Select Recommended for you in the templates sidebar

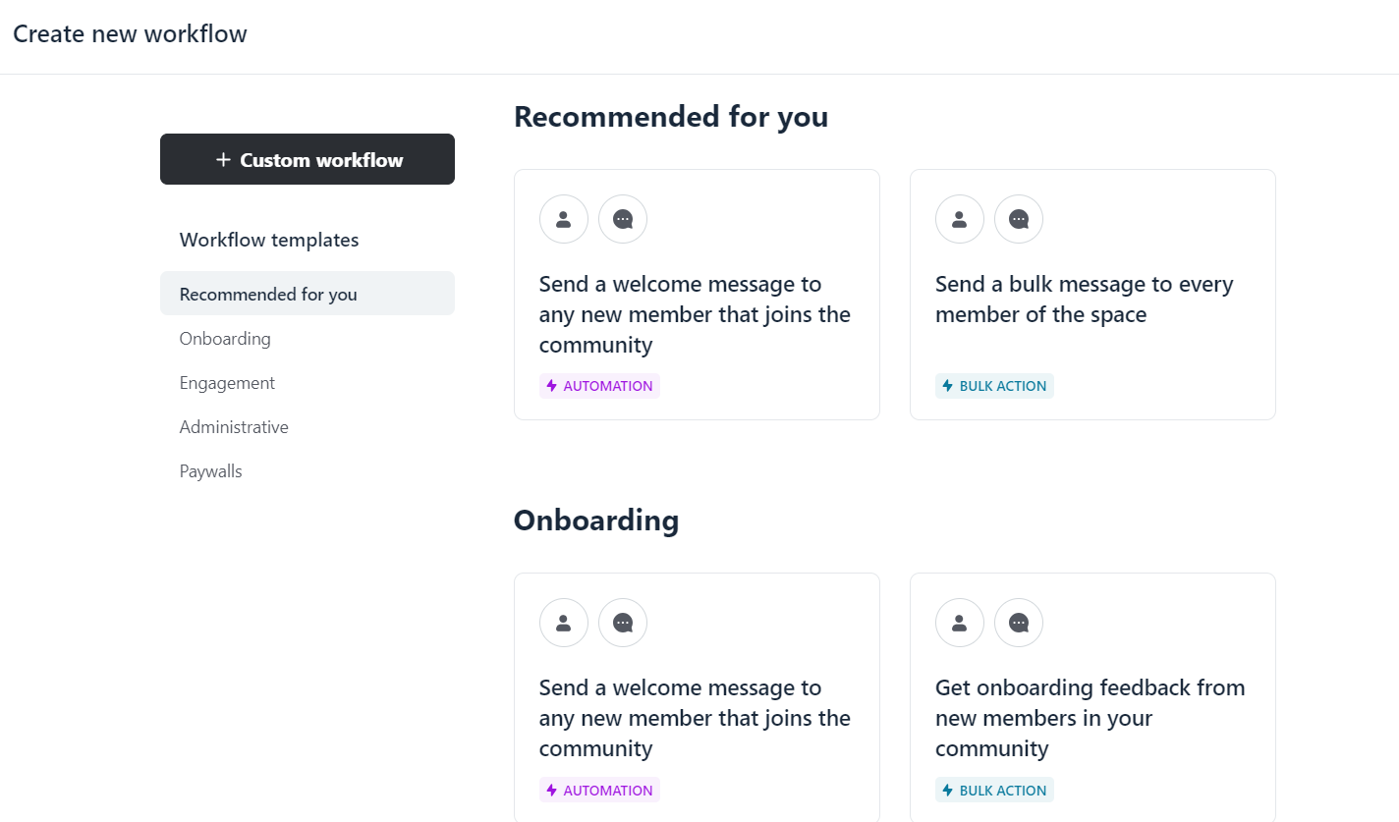coord(268,294)
